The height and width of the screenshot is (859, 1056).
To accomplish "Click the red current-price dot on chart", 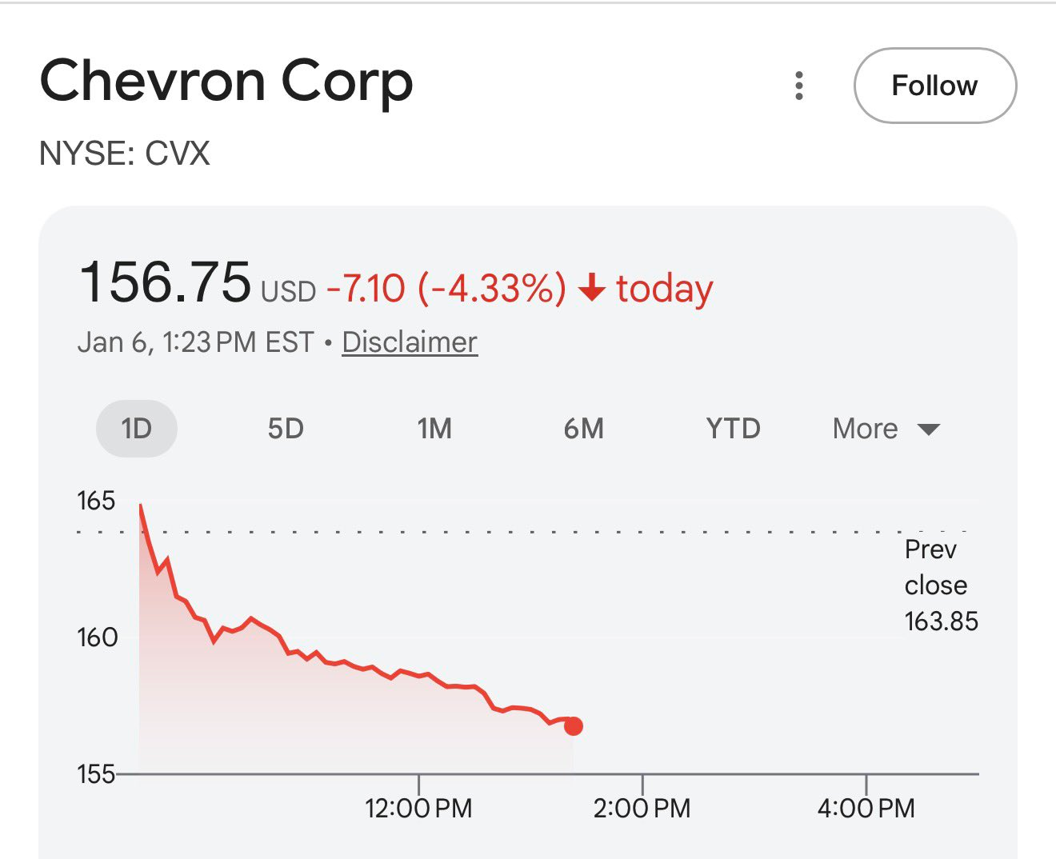I will click(574, 726).
